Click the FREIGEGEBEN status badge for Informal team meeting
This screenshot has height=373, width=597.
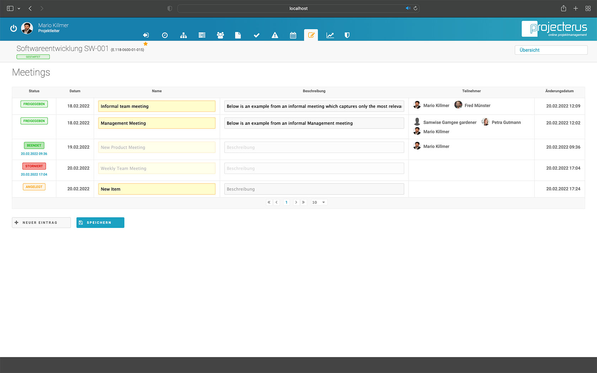click(34, 104)
